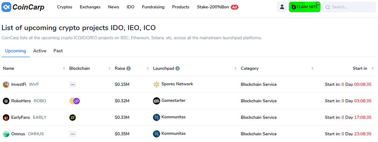Open the News menu
The image size is (378, 142).
pos(113,7)
